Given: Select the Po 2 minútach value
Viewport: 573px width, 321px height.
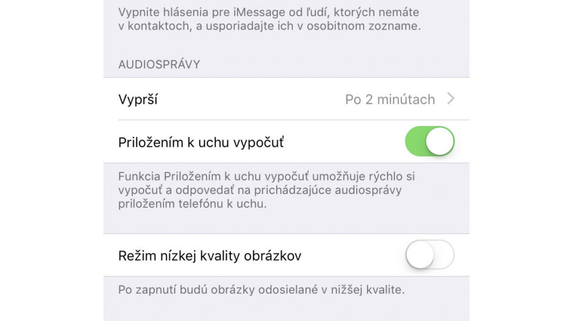Looking at the screenshot, I should coord(390,99).
